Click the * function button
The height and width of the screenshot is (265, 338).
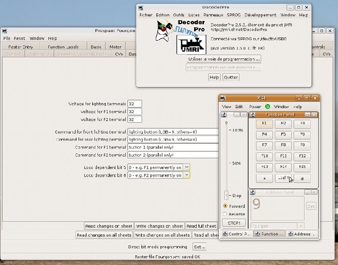264,178
